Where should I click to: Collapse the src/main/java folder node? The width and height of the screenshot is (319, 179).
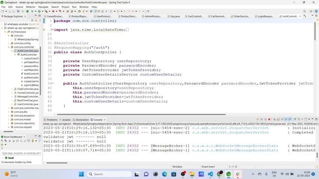[x=5, y=32]
